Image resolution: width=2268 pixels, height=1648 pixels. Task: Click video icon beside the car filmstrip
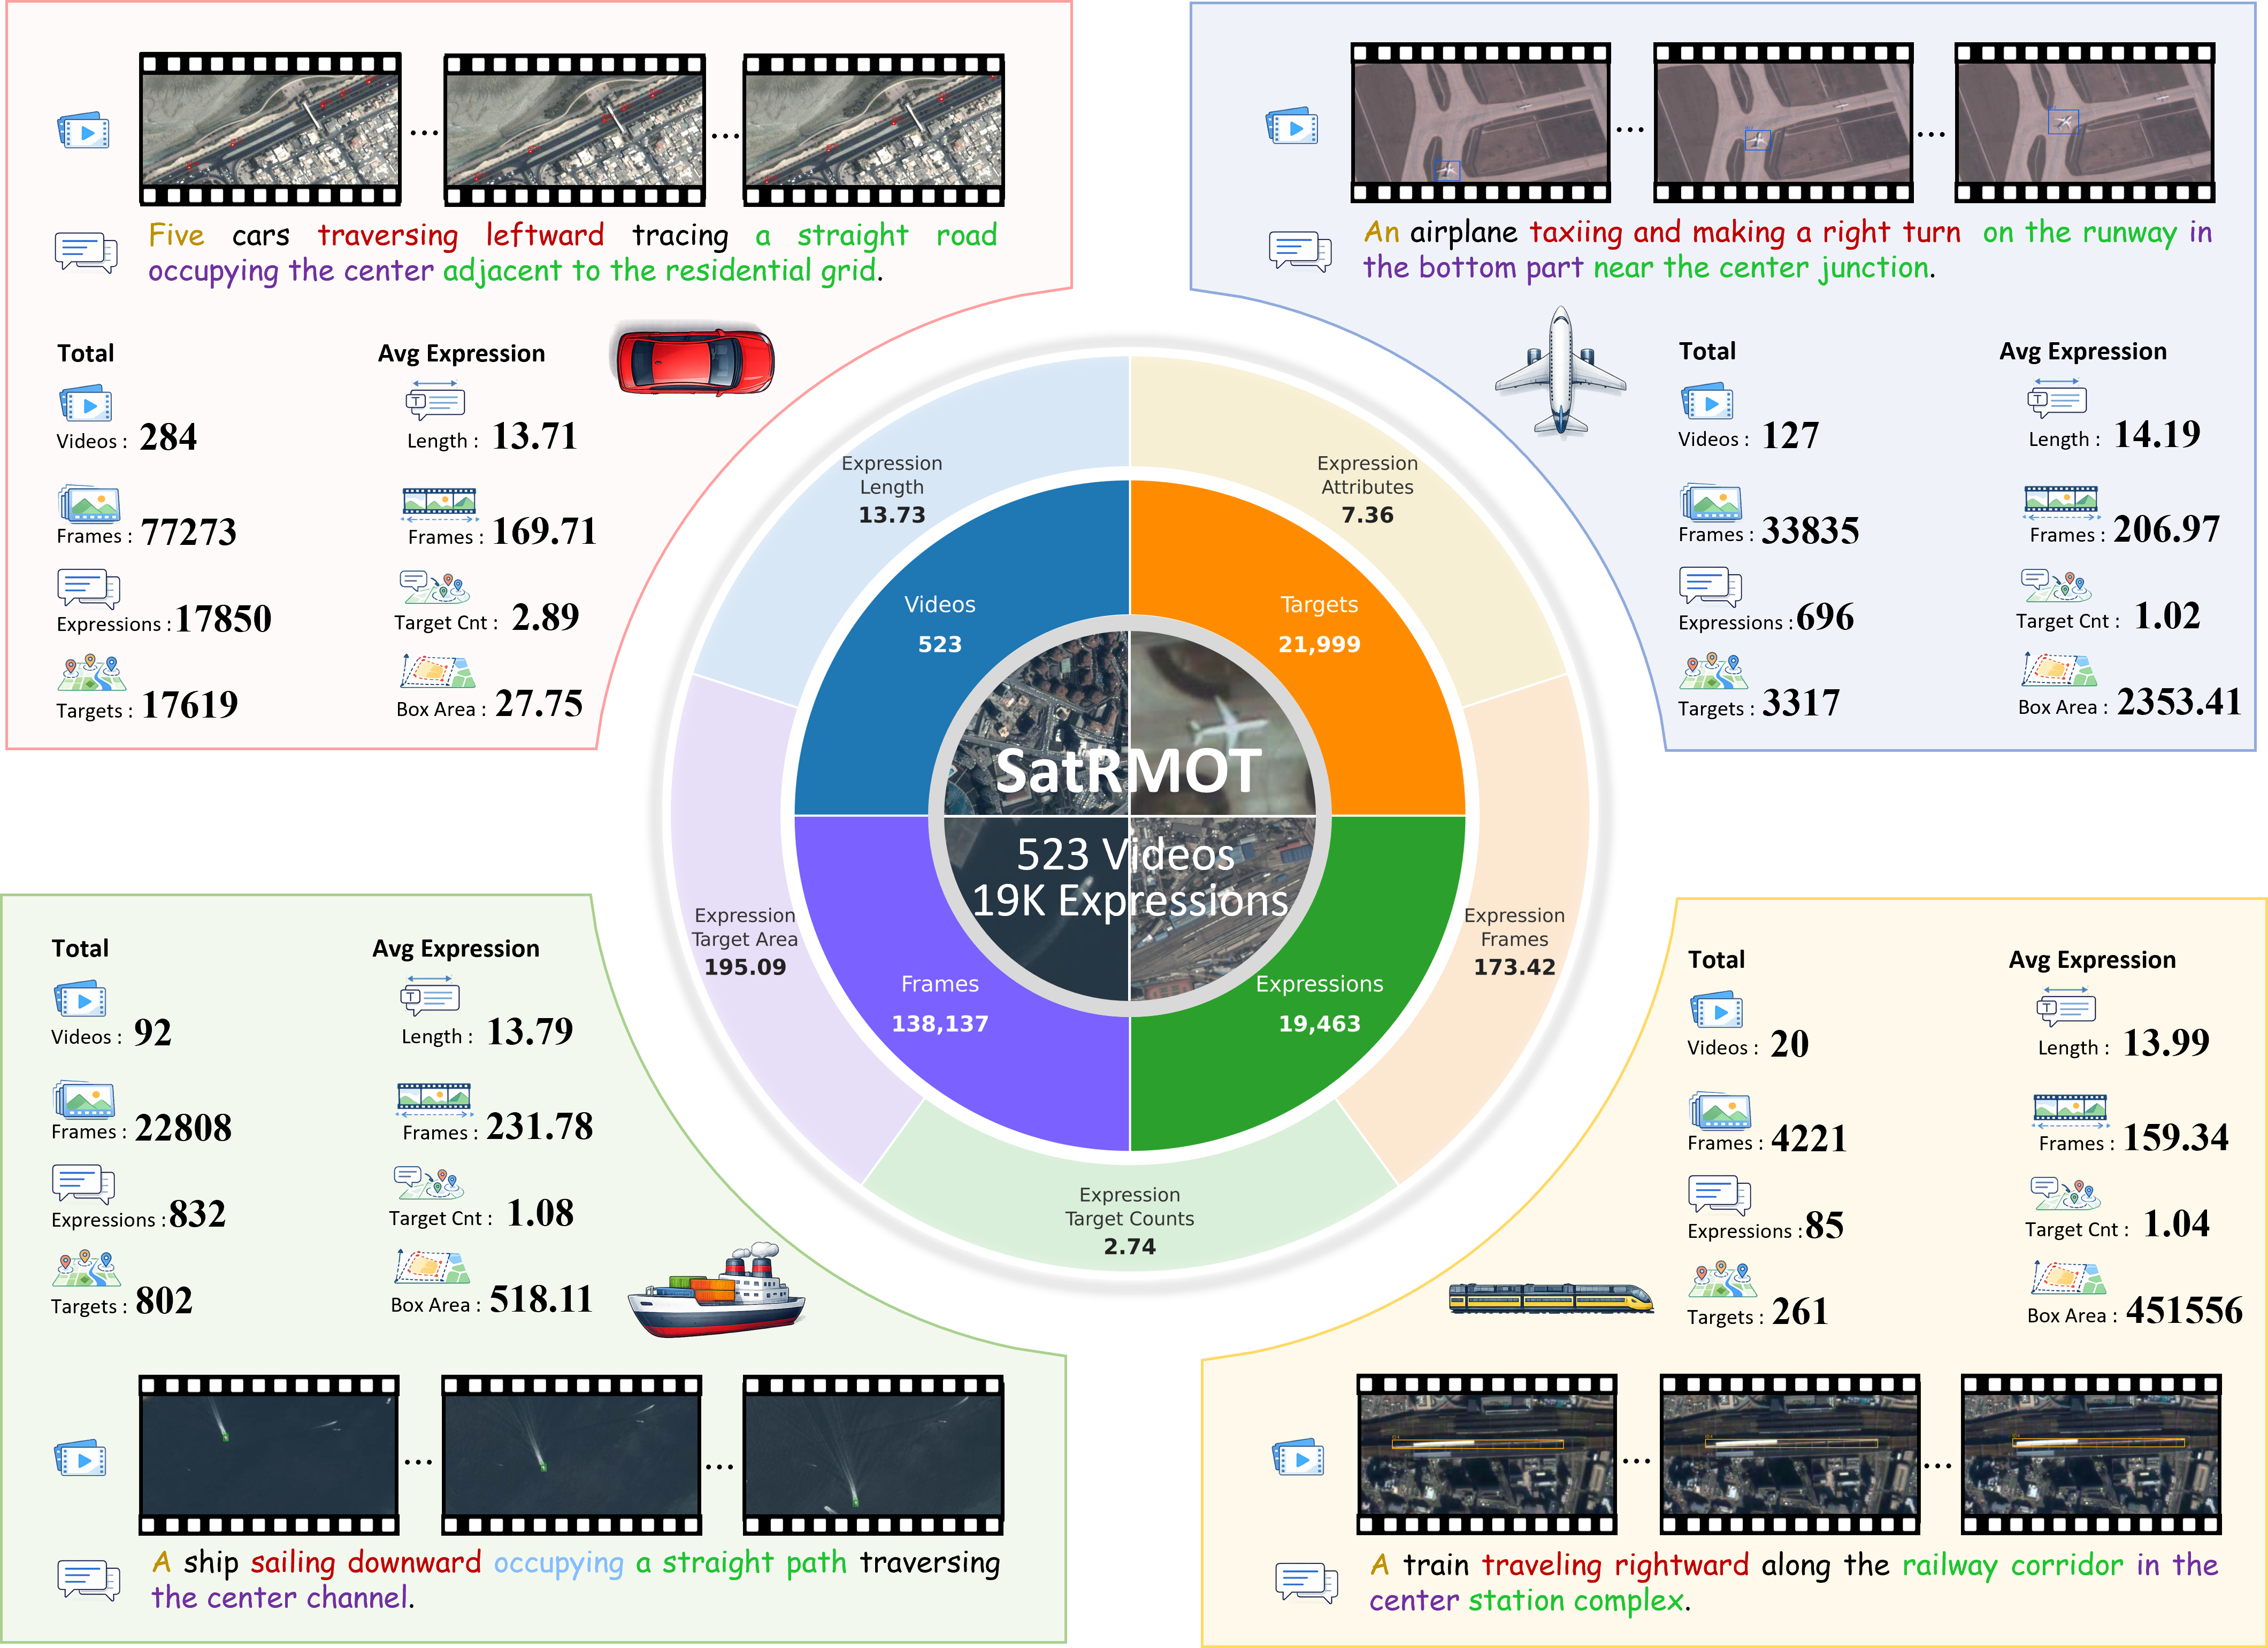tap(84, 131)
